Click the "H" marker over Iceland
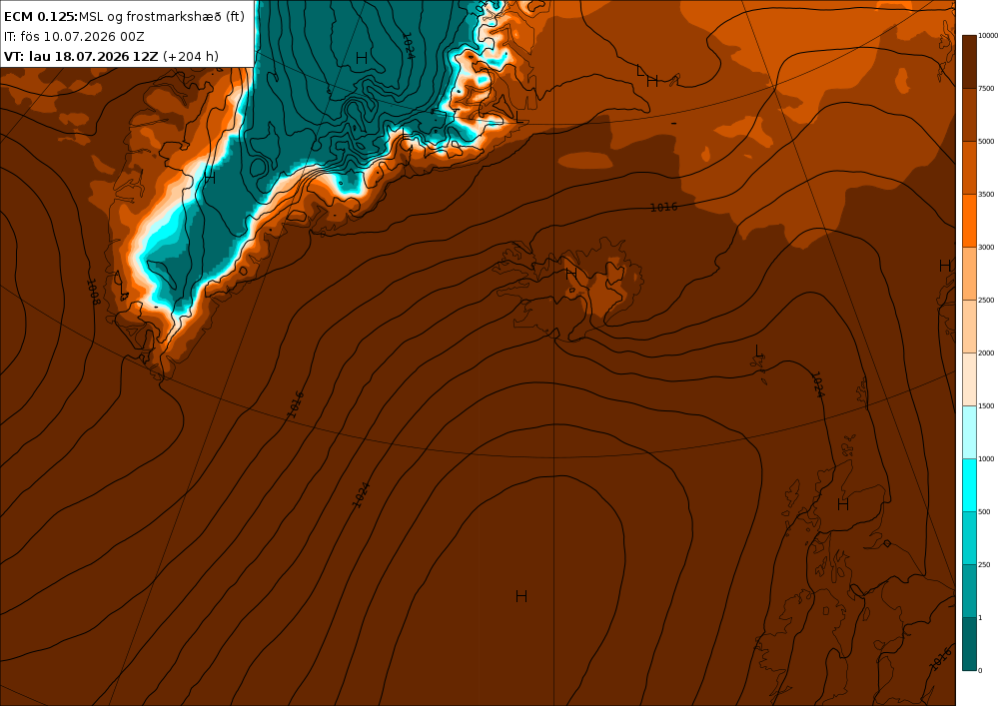Screen dimensions: 999x706 (x=570, y=273)
